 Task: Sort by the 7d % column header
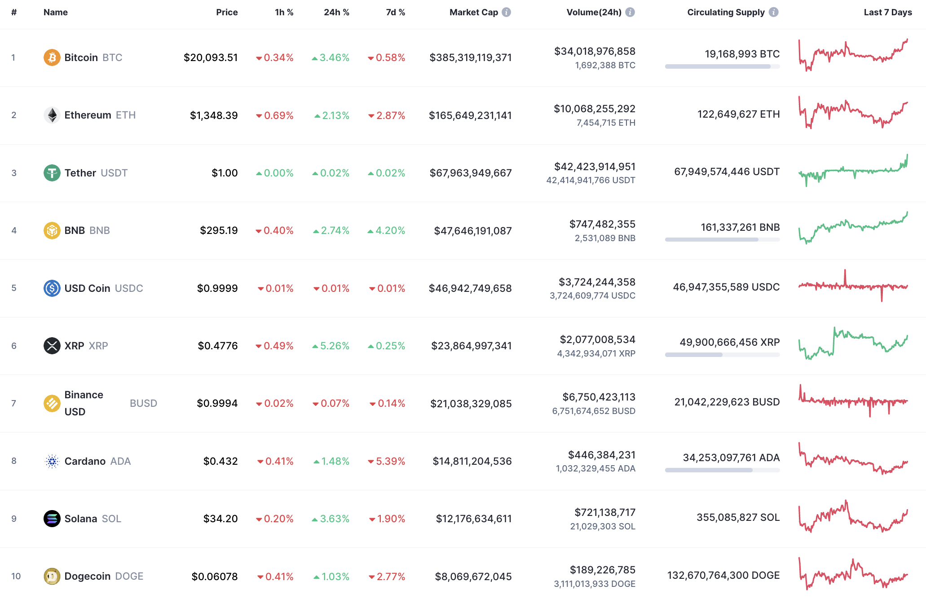click(x=394, y=12)
